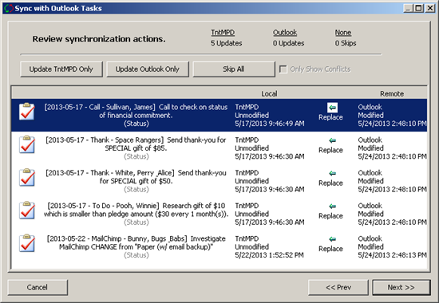Click the underlined TntMPD heading link
Image resolution: width=439 pixels, height=303 pixels.
tap(223, 33)
